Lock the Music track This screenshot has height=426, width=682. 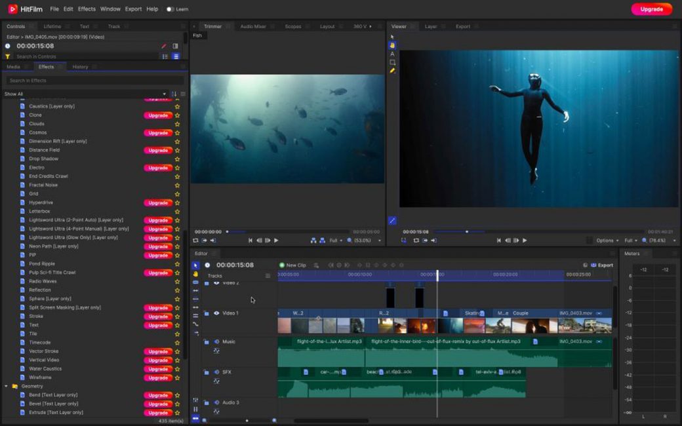[206, 341]
